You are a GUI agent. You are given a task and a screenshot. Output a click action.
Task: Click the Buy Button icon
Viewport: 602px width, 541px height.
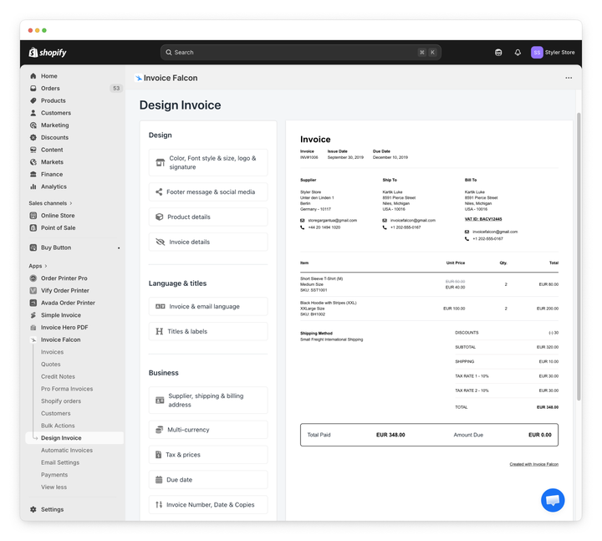point(33,248)
